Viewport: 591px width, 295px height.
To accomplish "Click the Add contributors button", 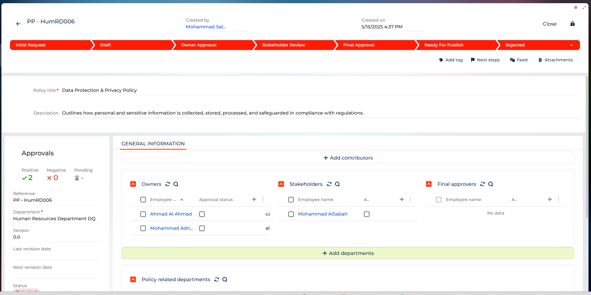I will (348, 158).
